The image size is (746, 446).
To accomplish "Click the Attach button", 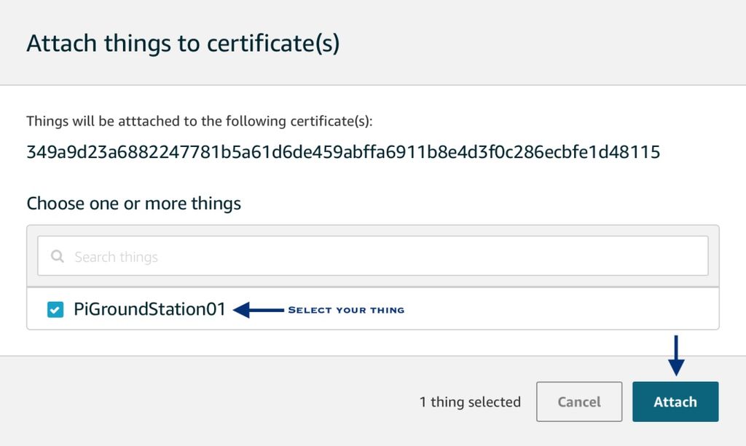I will (x=675, y=402).
